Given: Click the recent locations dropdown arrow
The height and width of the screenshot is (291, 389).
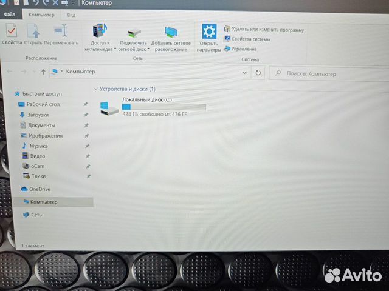Looking at the screenshot, I should [34, 72].
